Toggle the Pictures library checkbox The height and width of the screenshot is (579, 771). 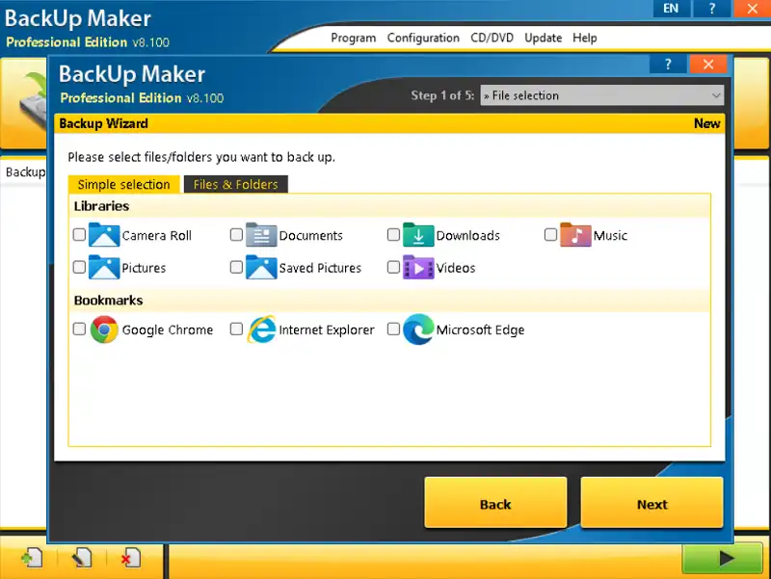coord(79,268)
